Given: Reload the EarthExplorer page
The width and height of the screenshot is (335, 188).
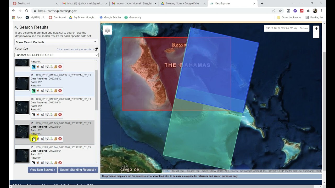Looking at the screenshot, I should [27, 11].
